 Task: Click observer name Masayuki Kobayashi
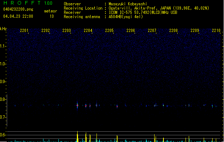point(128,4)
